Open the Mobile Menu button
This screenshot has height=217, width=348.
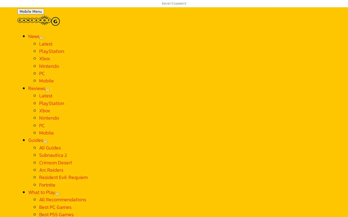point(31,11)
